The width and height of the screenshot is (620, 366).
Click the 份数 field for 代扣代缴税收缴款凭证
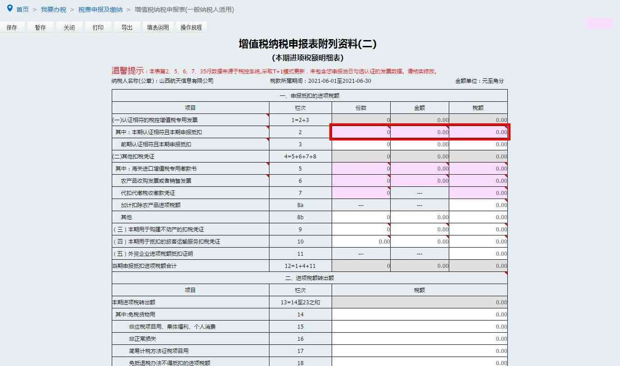[x=361, y=193]
